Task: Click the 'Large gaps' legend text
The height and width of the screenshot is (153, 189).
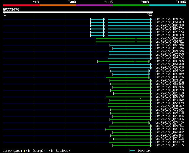Action: [12, 151]
